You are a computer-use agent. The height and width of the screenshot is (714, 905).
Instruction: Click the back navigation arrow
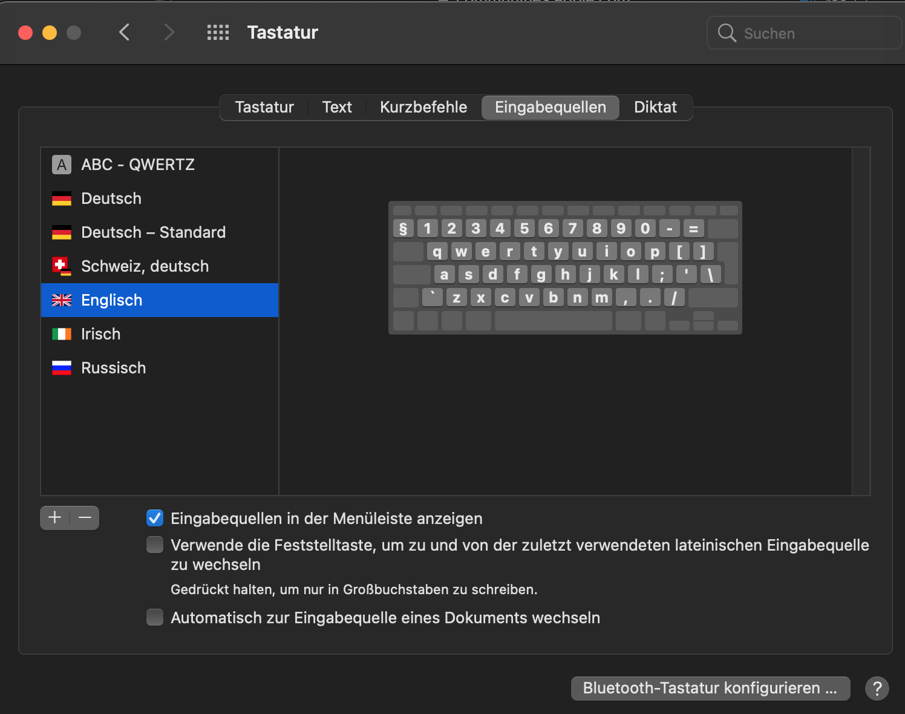(x=125, y=33)
